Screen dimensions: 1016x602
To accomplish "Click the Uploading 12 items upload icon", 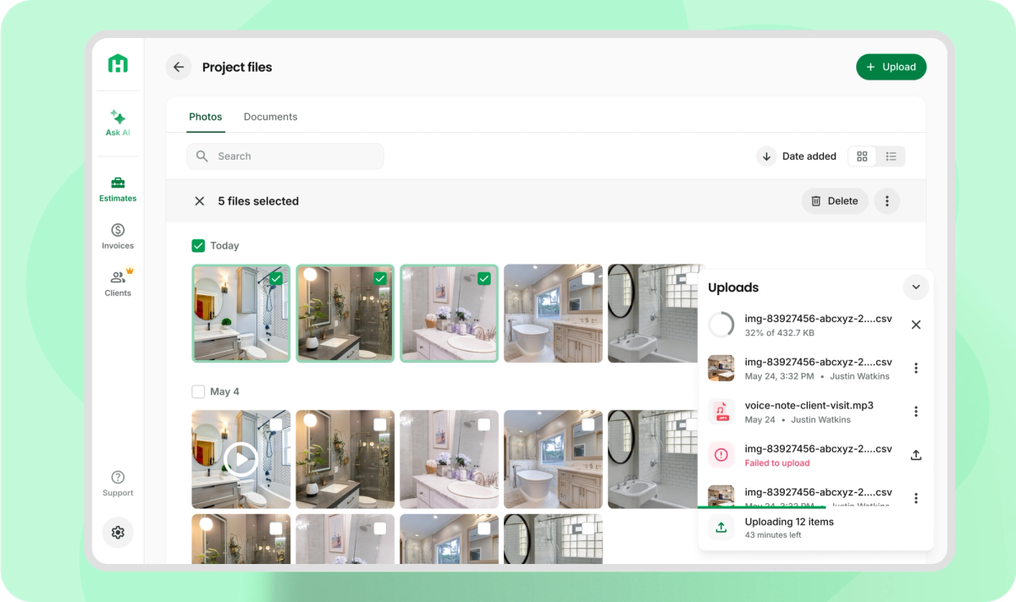I will click(721, 528).
